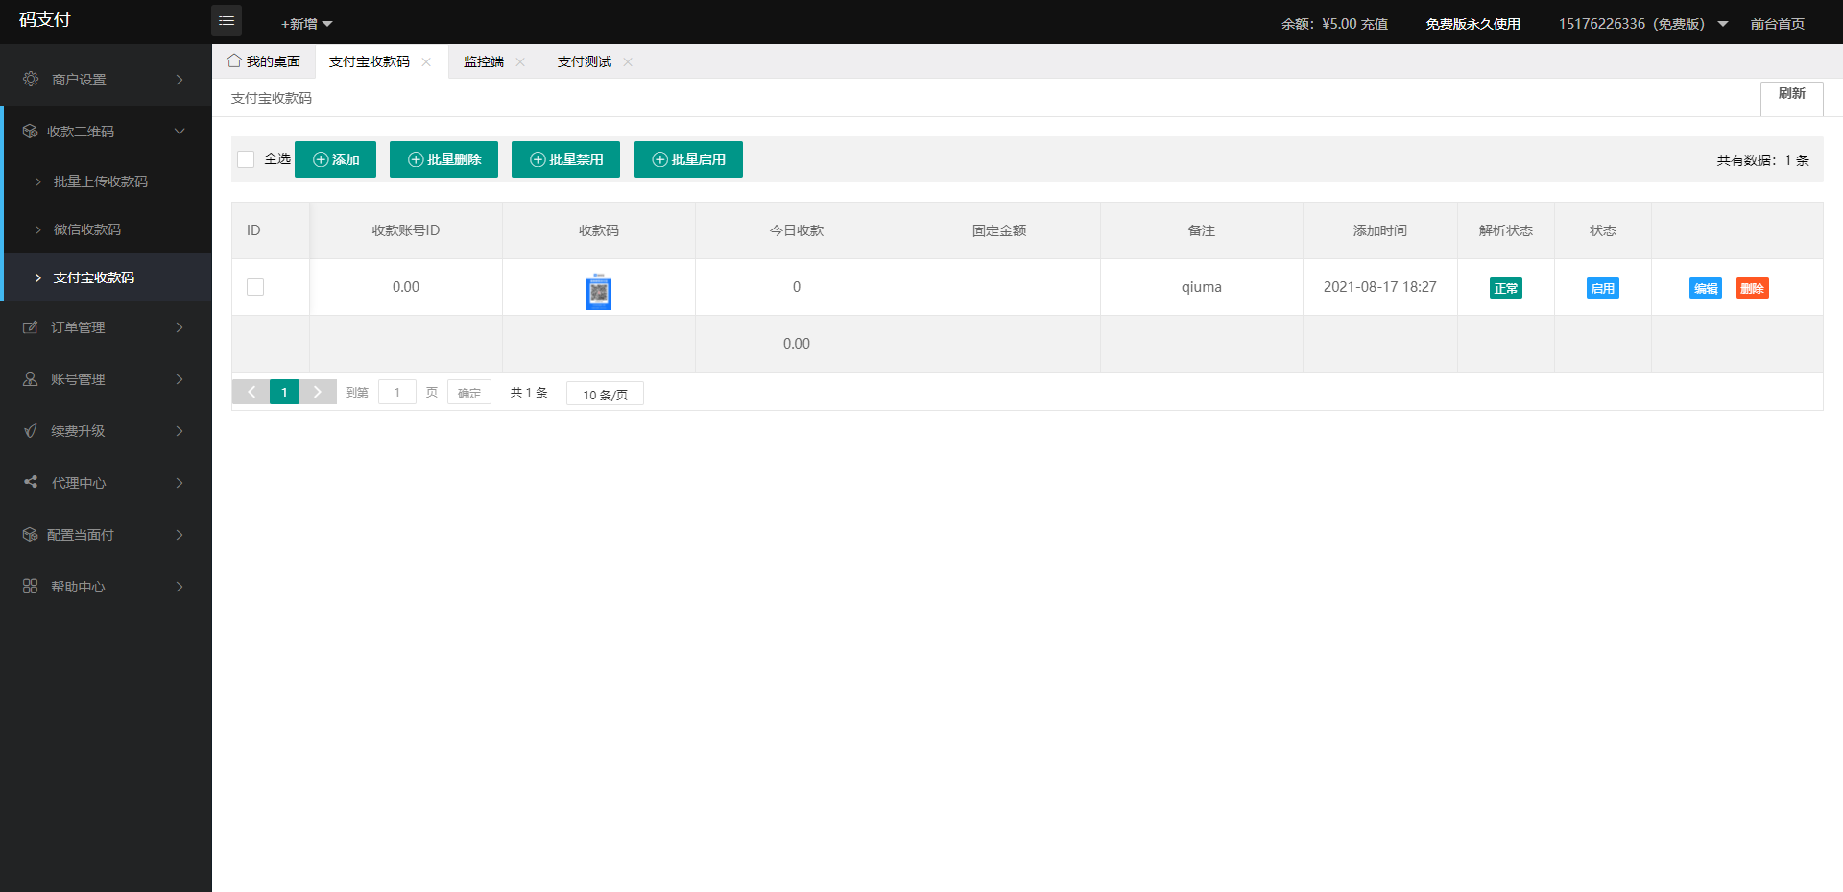This screenshot has height=892, width=1843.
Task: Click the hamburger menu collapse icon
Action: point(227,20)
